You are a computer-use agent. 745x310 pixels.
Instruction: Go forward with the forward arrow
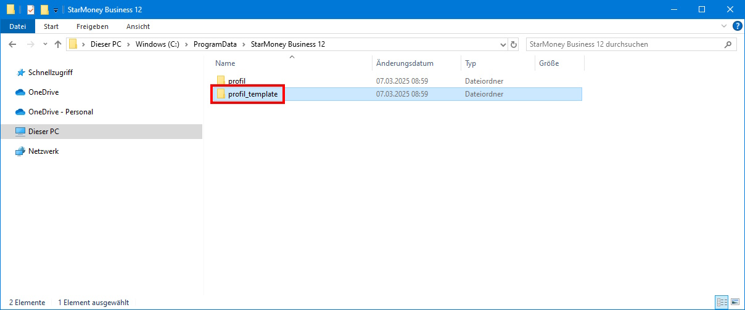(x=30, y=44)
